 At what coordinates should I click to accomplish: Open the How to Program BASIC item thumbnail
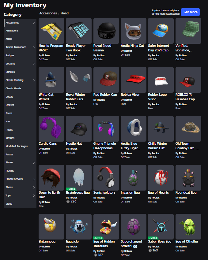click(x=51, y=31)
